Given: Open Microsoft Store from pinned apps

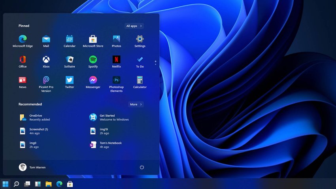Looking at the screenshot, I should tap(93, 41).
